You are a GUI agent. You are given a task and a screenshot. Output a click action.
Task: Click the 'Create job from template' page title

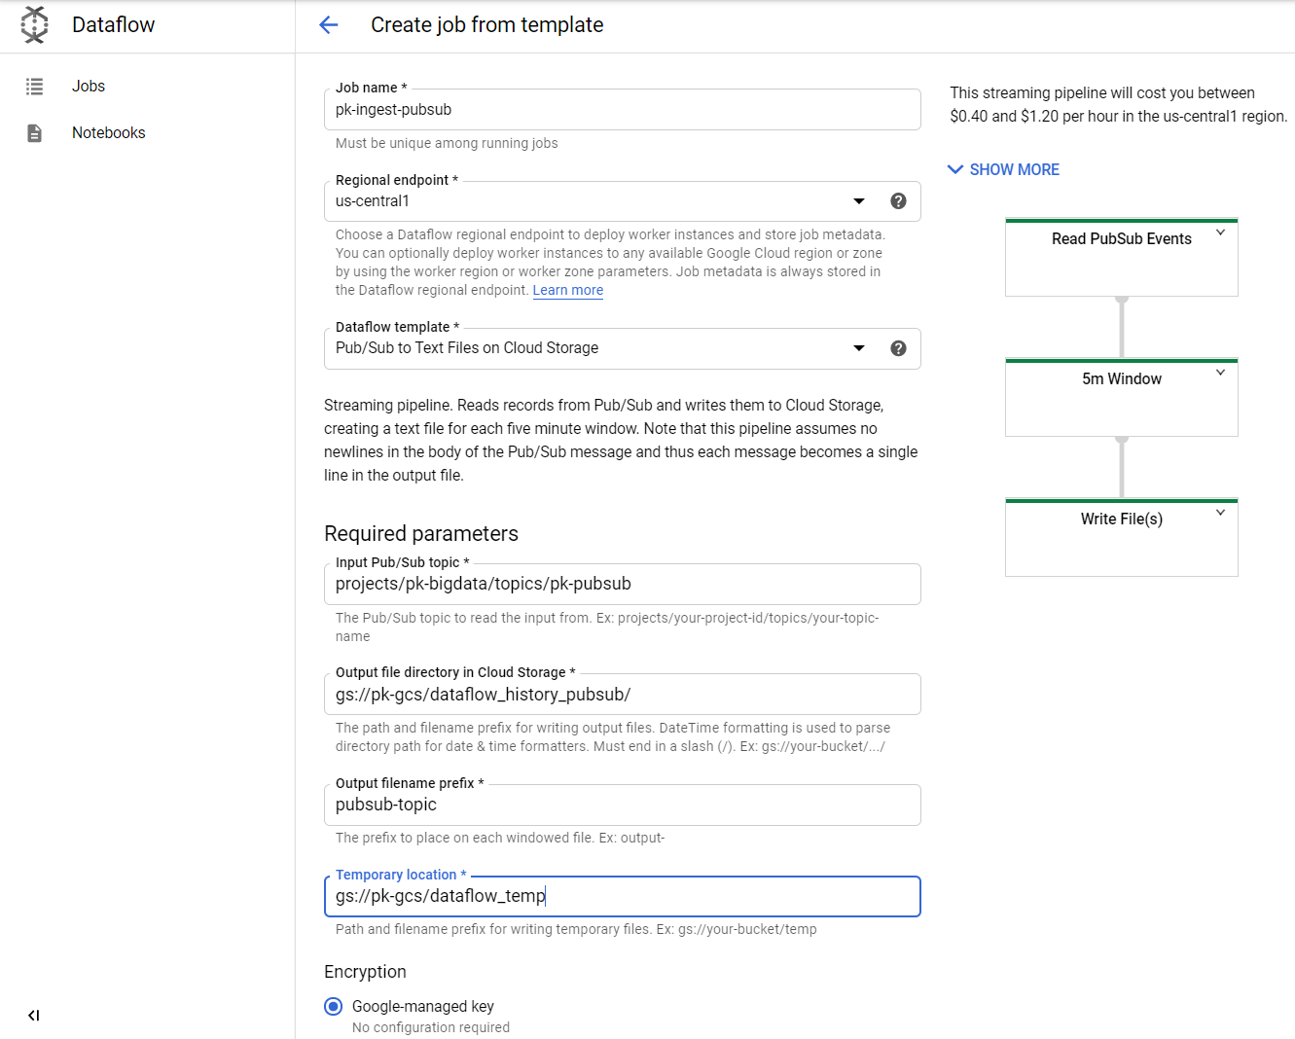click(x=487, y=25)
